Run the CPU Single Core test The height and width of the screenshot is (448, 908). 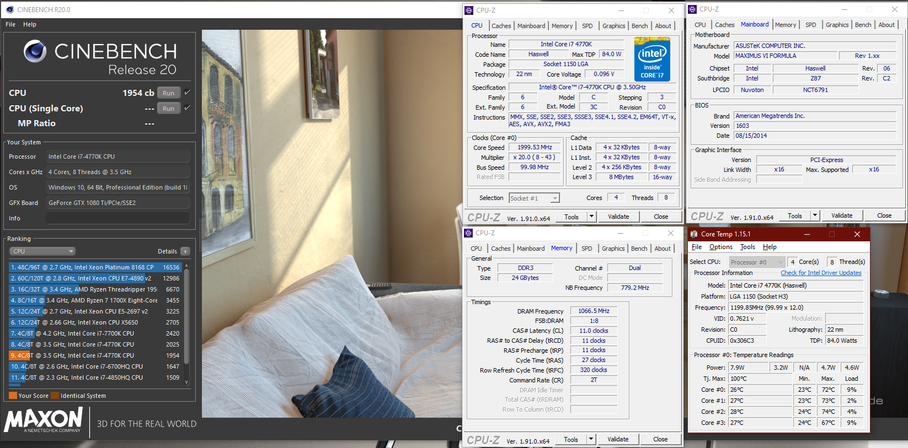169,109
